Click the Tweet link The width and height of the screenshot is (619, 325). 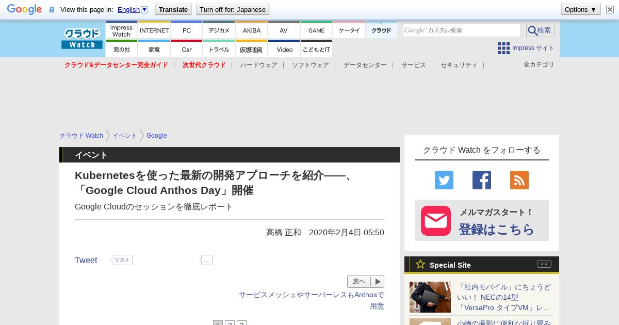pos(86,261)
